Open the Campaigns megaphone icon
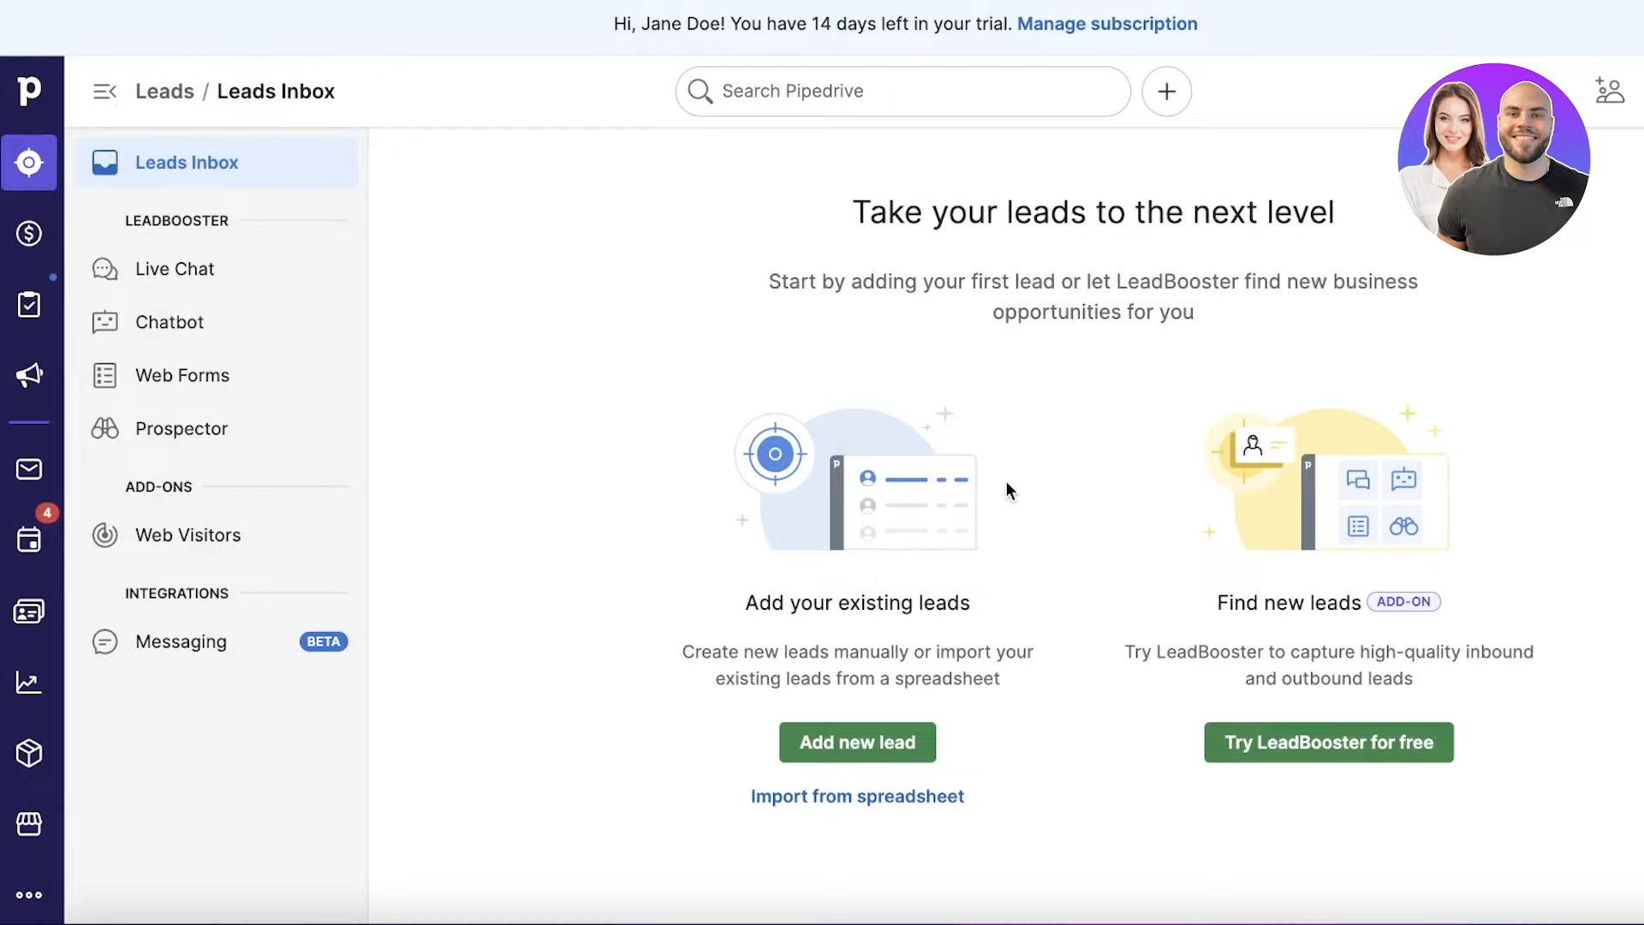 click(29, 375)
